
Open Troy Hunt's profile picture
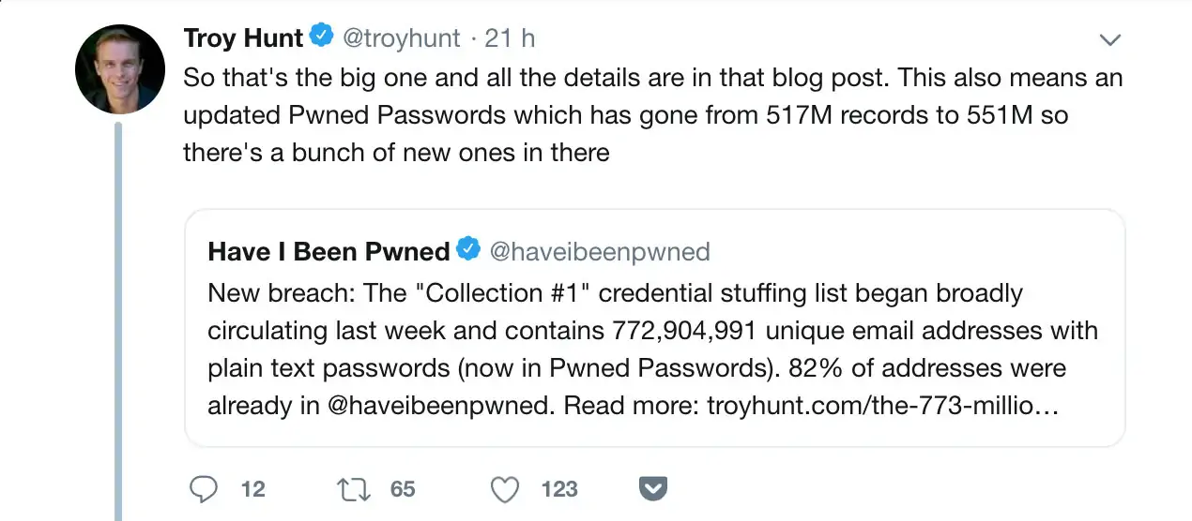point(120,67)
